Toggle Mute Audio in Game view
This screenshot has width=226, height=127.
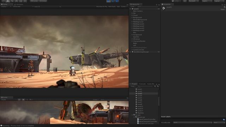point(112,7)
